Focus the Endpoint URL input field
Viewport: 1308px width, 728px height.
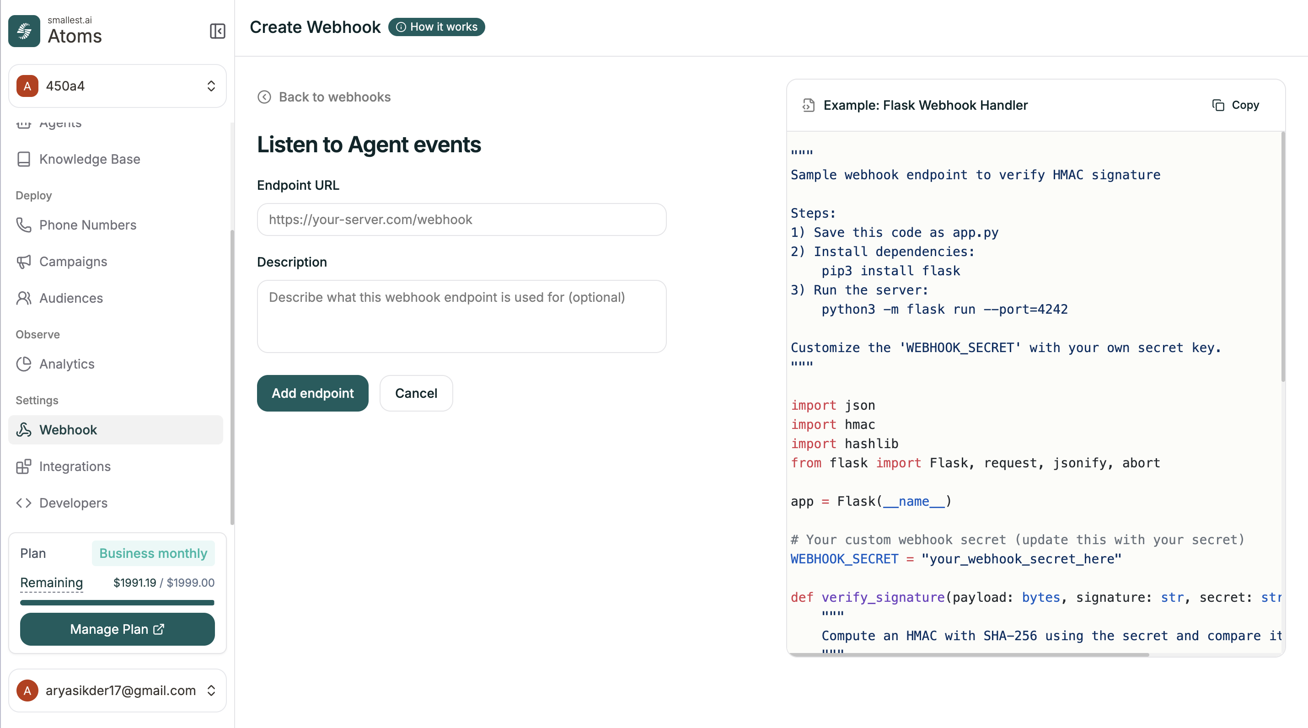(461, 220)
